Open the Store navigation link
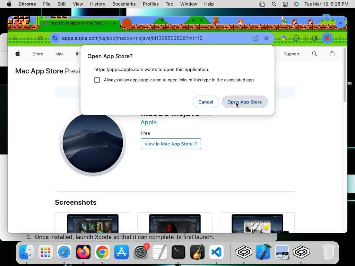355x266 pixels. [37, 54]
